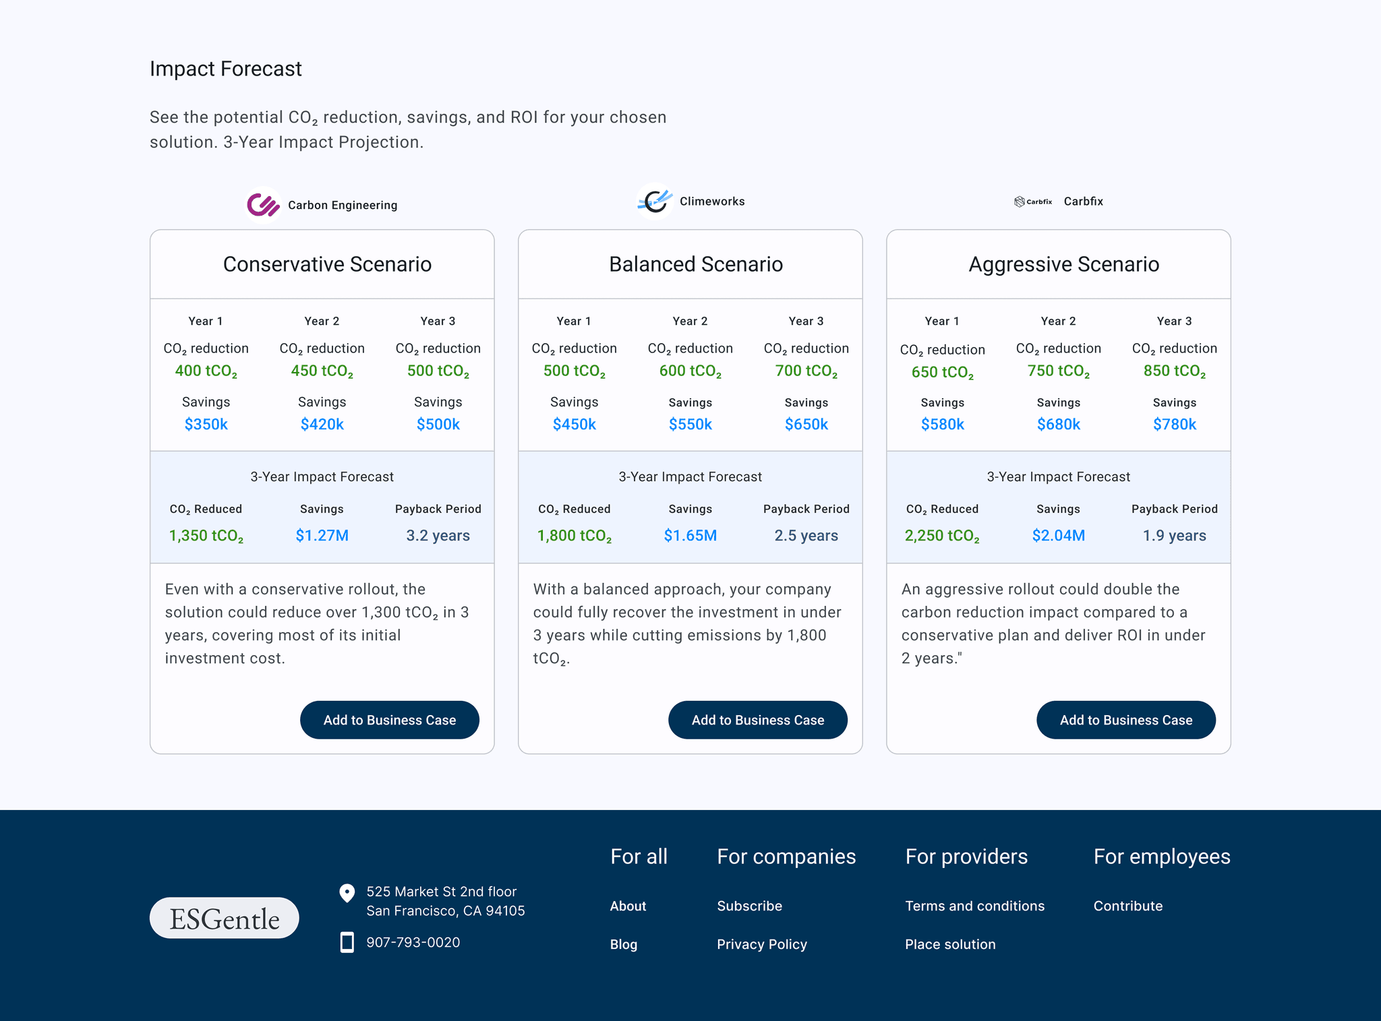The image size is (1381, 1021).
Task: Select the Balanced Scenario card heading
Action: click(x=695, y=264)
